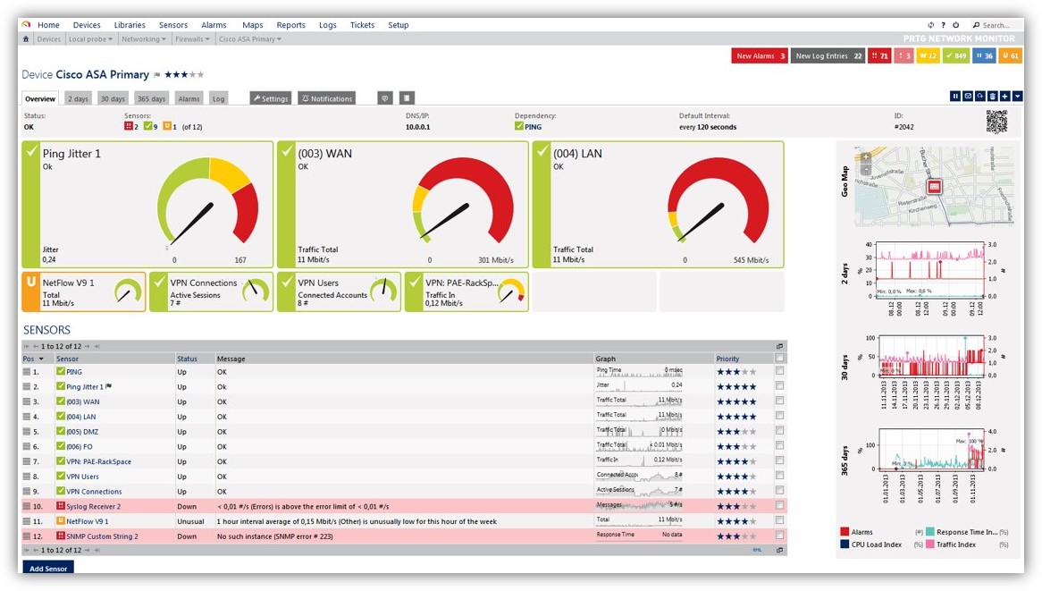The height and width of the screenshot is (591, 1042).
Task: Click the plus icon to add an object
Action: (1005, 97)
